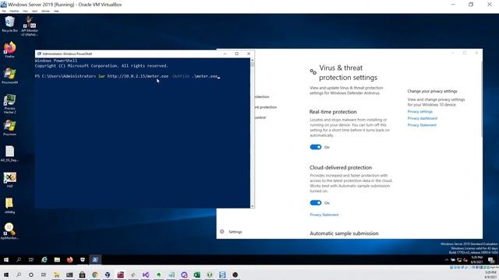Screen dimensions: 499x280
Task: Click the 'Automatic sample submission' heading
Action: [344, 233]
